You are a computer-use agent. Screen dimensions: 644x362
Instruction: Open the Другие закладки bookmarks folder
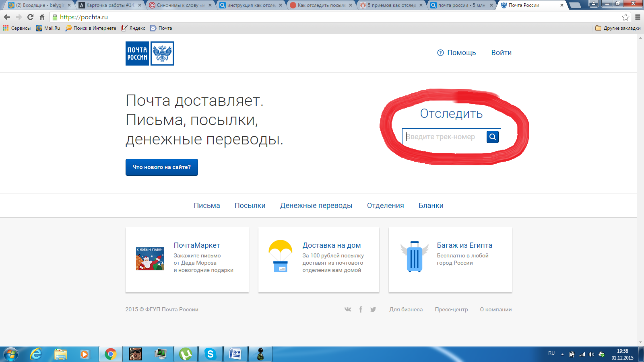(618, 28)
